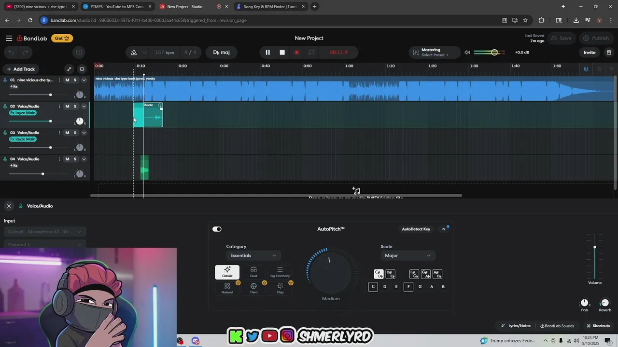Open Lyrics/Notes panel
618x347 pixels.
[516, 326]
